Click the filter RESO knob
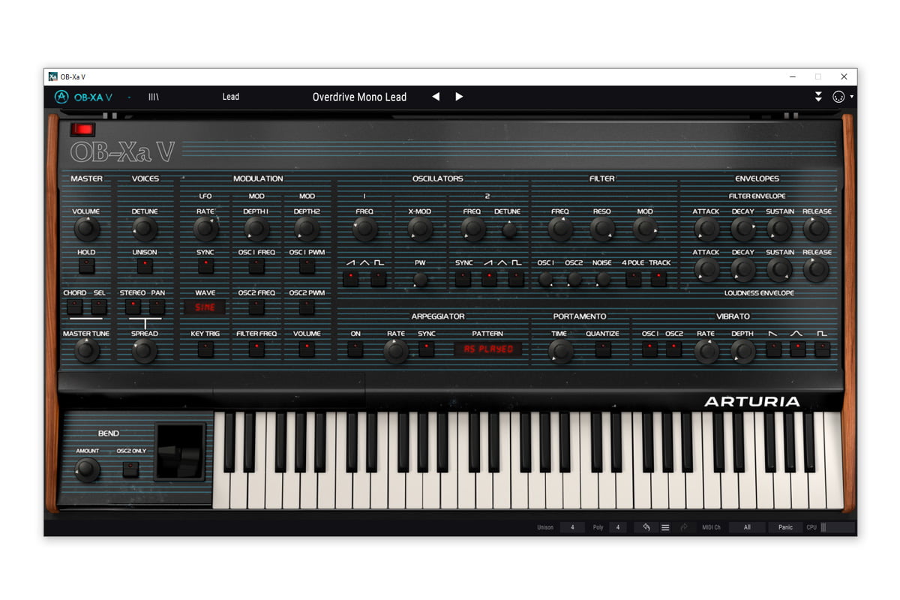 [x=602, y=229]
